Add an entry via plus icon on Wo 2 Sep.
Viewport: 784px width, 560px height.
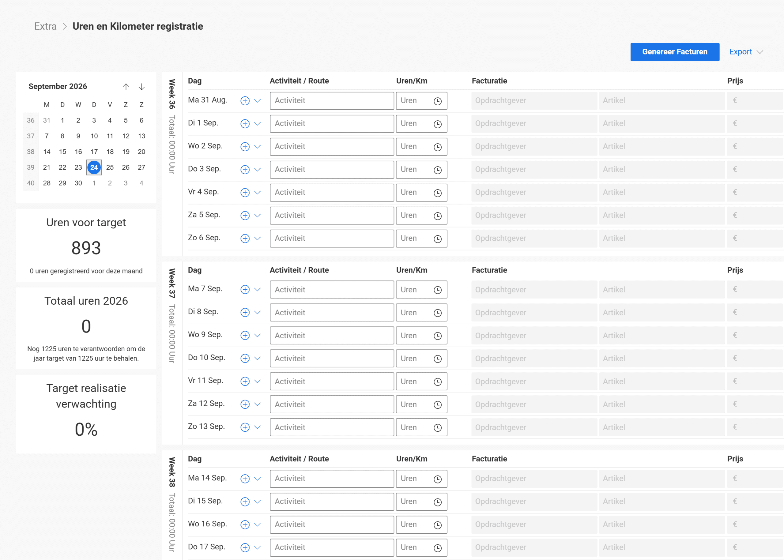(x=245, y=147)
